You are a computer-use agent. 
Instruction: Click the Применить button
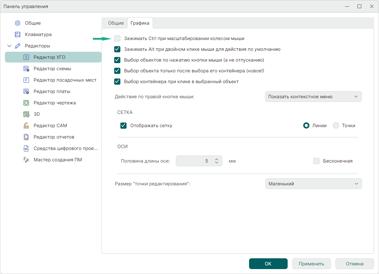(x=311, y=264)
